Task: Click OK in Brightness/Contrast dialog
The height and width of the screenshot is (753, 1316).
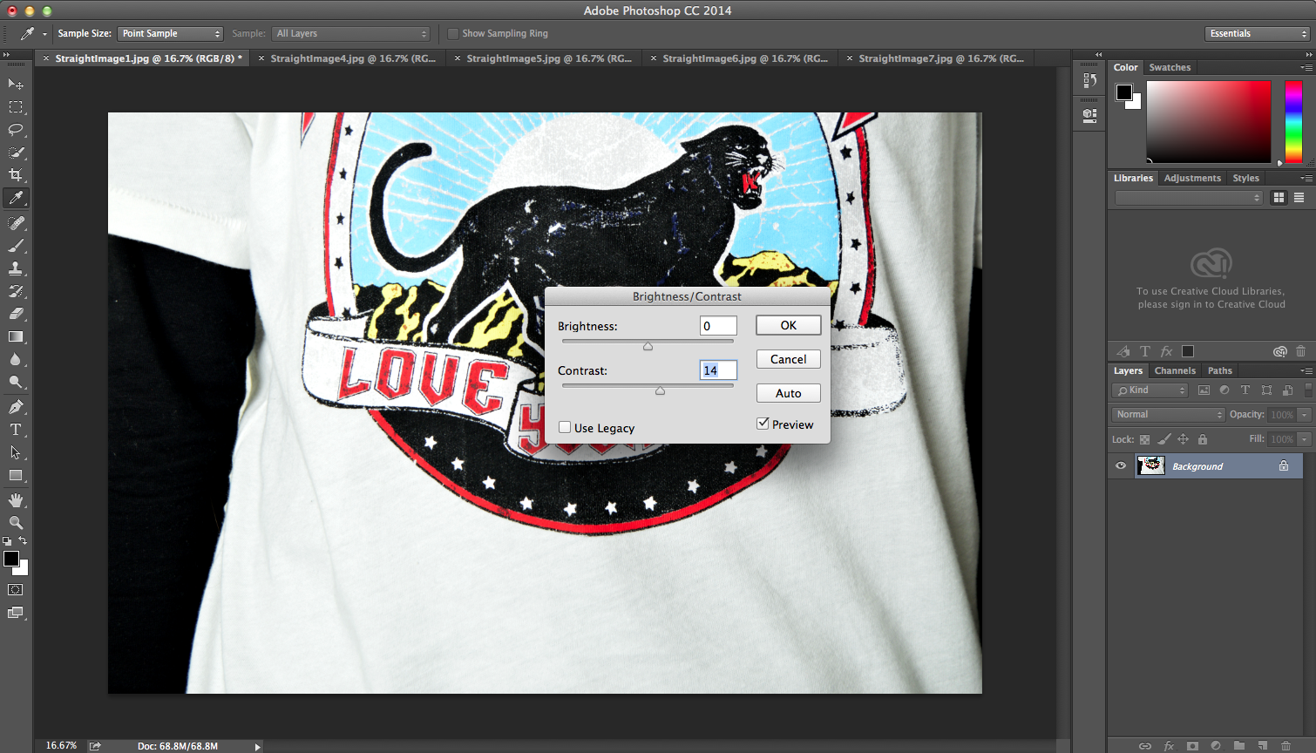Action: 789,325
